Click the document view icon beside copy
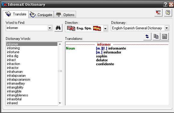 165,37
